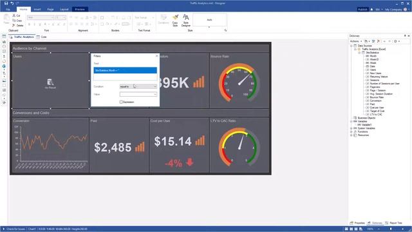Toggle the Expression checkbox
Viewport: 412px width, 232px height.
121,102
